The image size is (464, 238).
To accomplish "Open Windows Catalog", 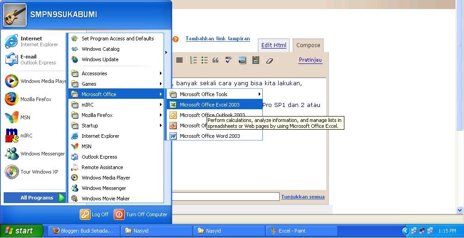I will tap(116, 49).
